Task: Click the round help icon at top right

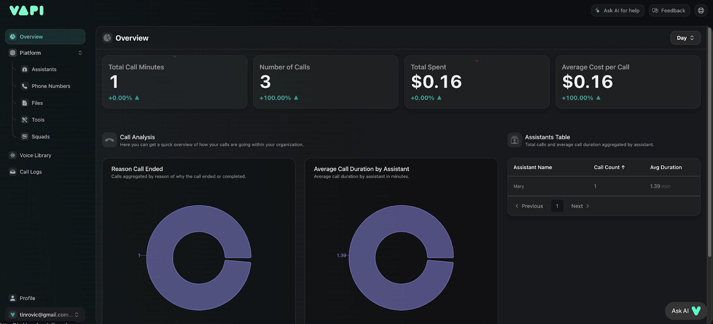Action: coord(701,10)
